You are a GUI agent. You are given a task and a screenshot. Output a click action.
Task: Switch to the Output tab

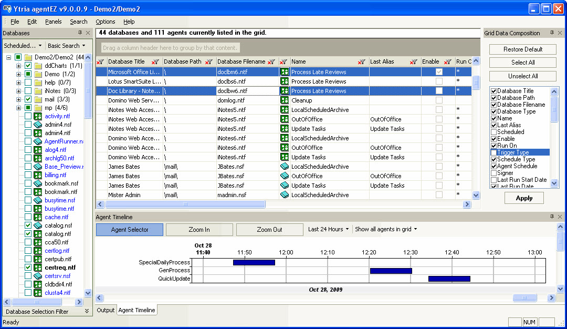point(106,310)
